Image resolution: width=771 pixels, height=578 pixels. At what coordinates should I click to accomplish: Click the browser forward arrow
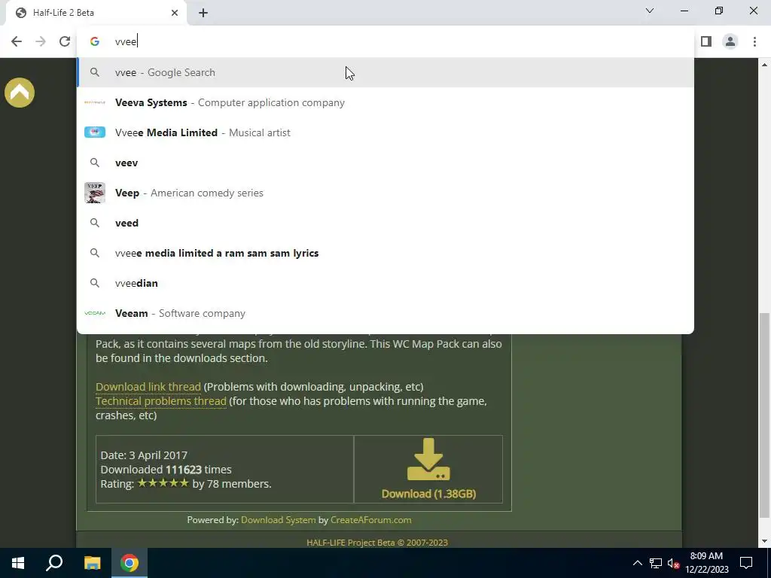pyautogui.click(x=41, y=41)
